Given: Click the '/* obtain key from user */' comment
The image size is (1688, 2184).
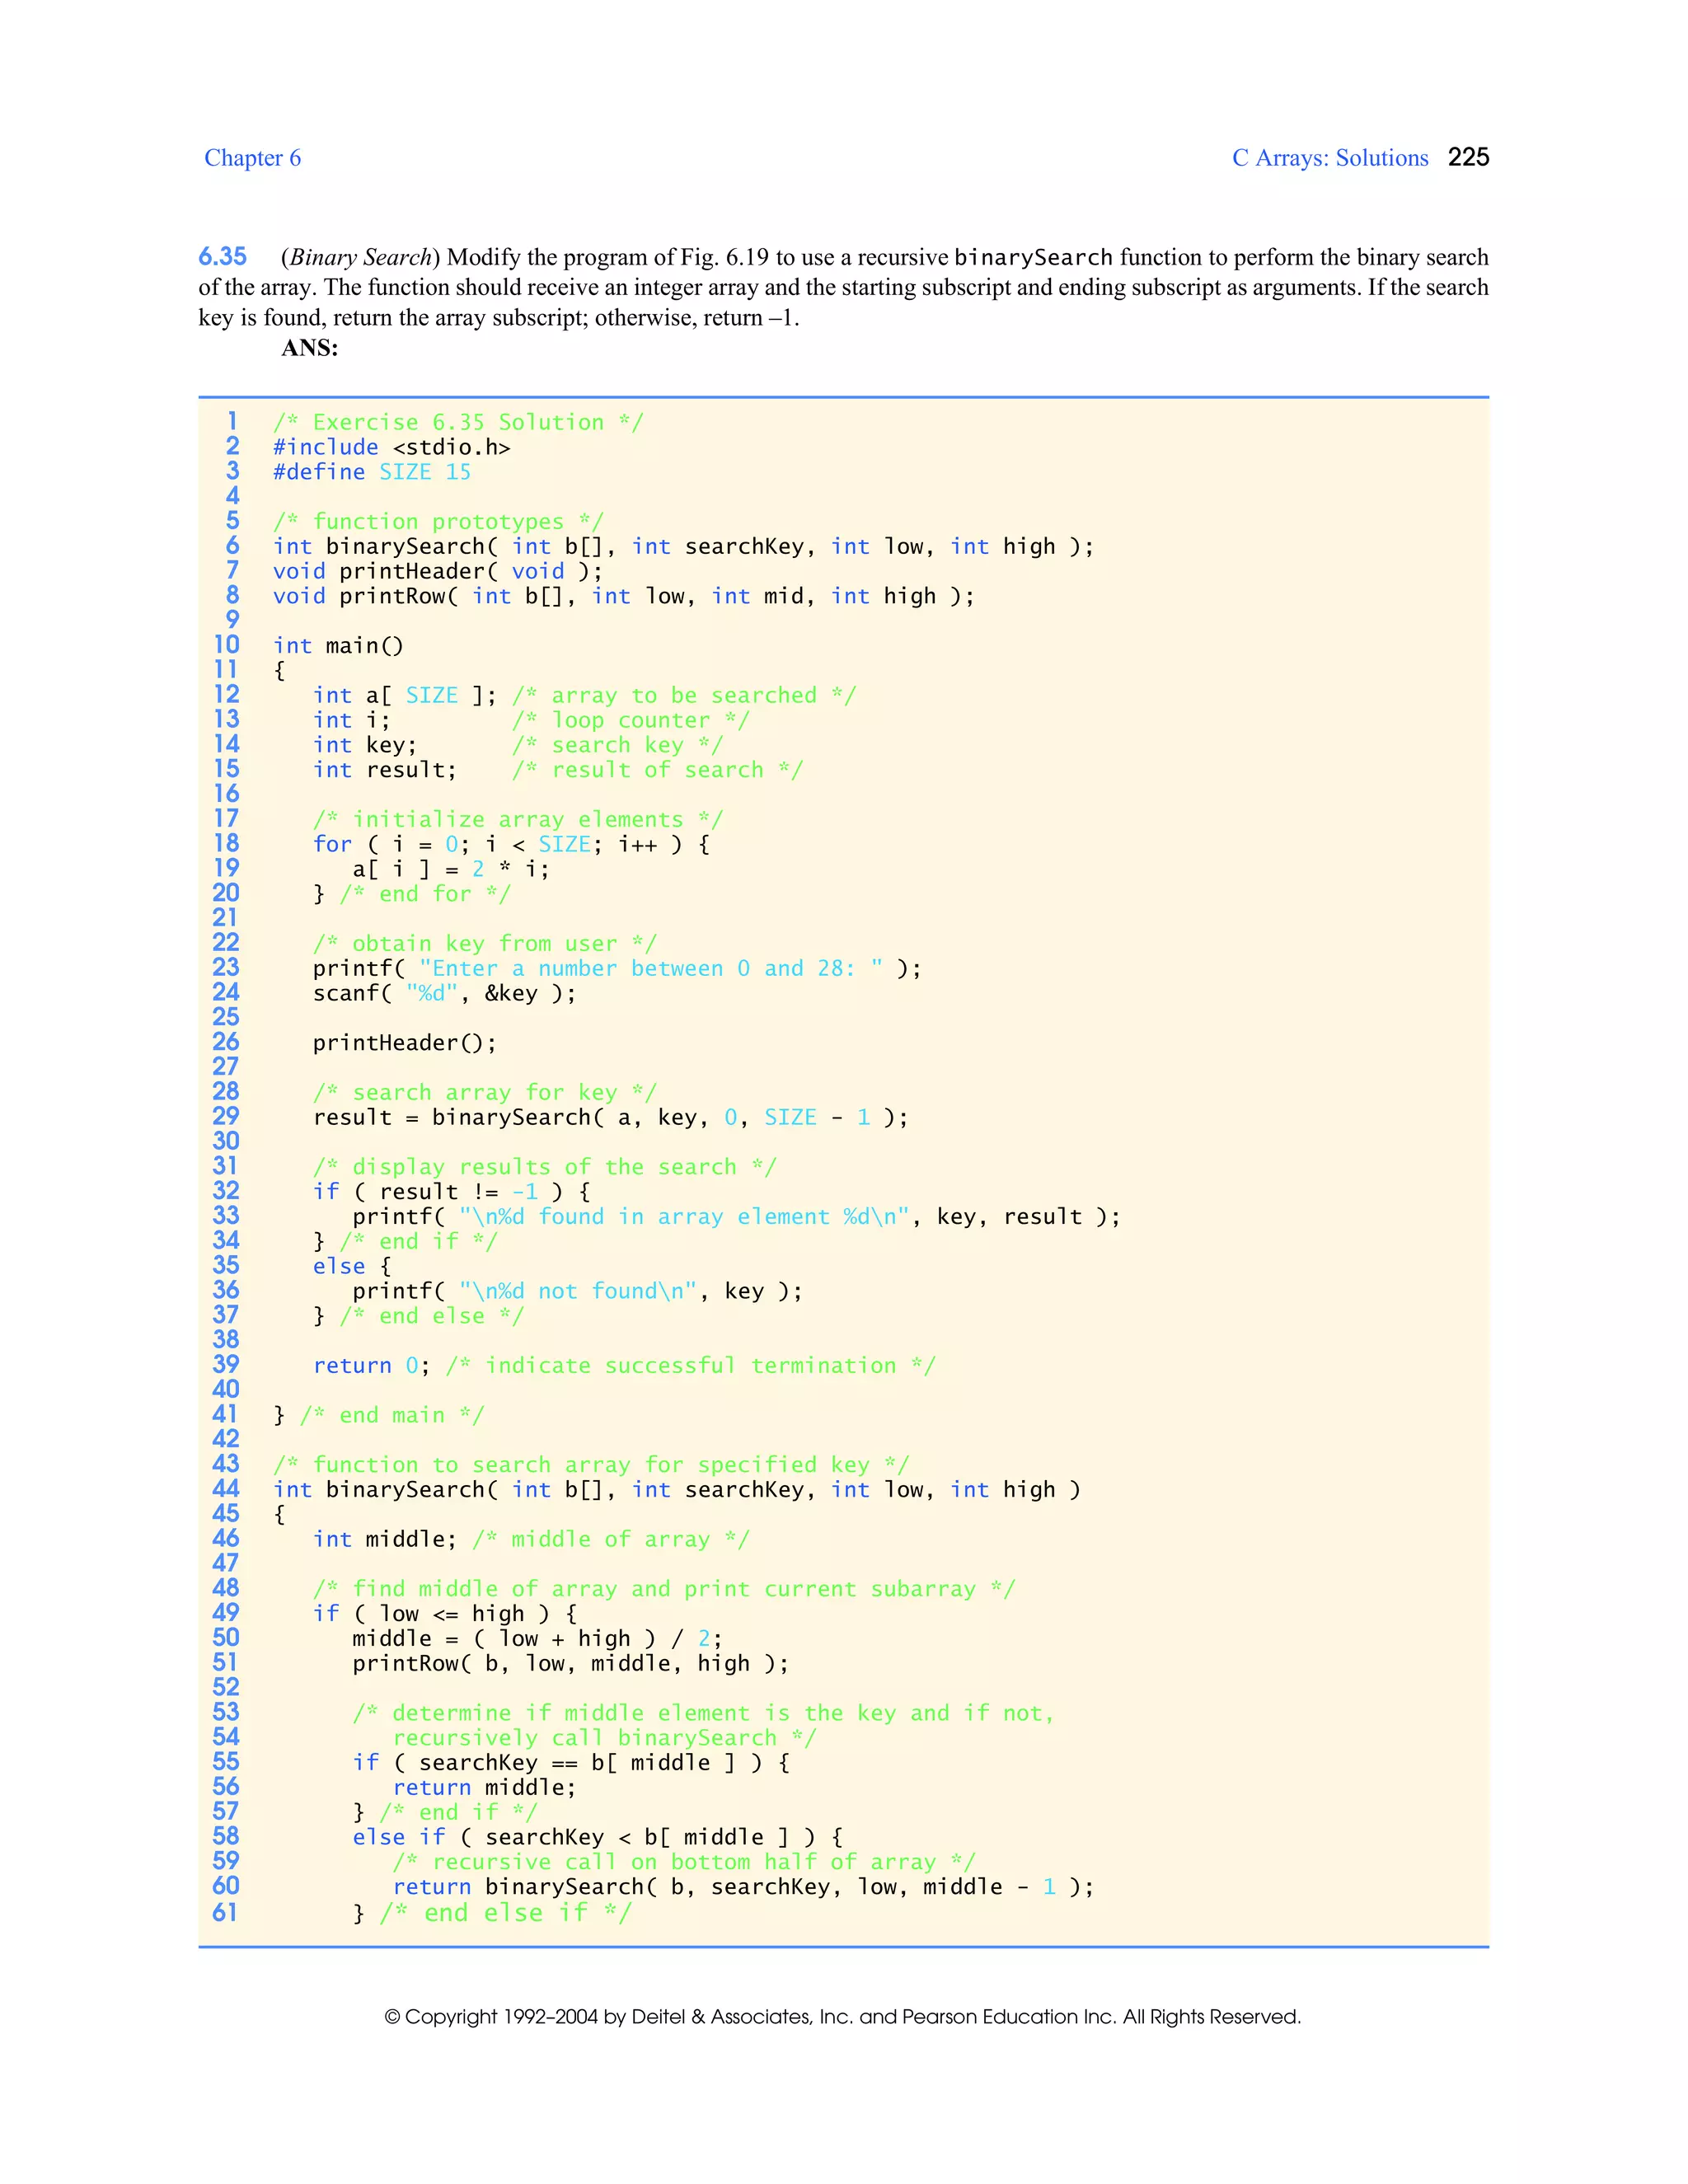Looking at the screenshot, I should point(485,943).
